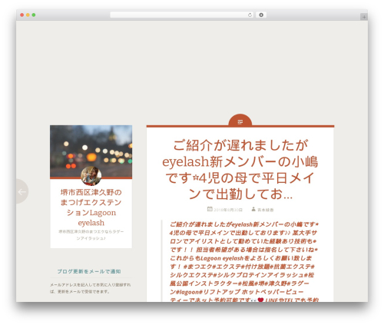Open a new tab with plus button

(364, 17)
